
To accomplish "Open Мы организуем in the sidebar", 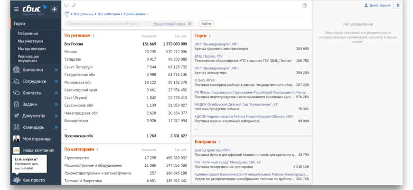I will [32, 49].
